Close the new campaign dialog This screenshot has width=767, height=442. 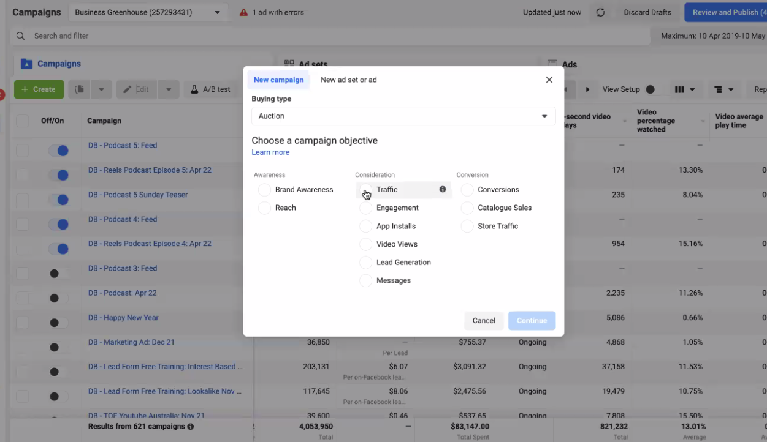click(549, 80)
